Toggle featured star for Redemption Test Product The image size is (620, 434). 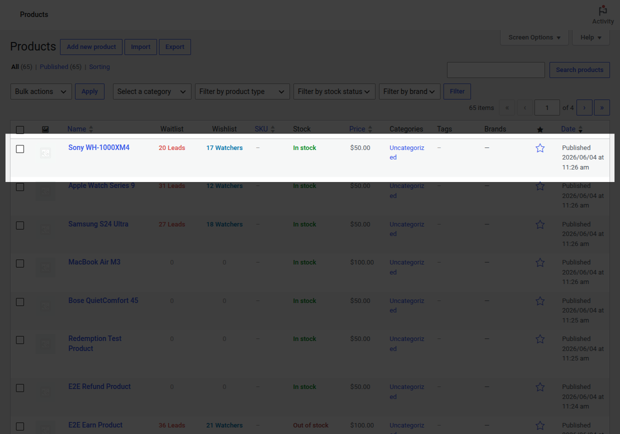pyautogui.click(x=540, y=339)
